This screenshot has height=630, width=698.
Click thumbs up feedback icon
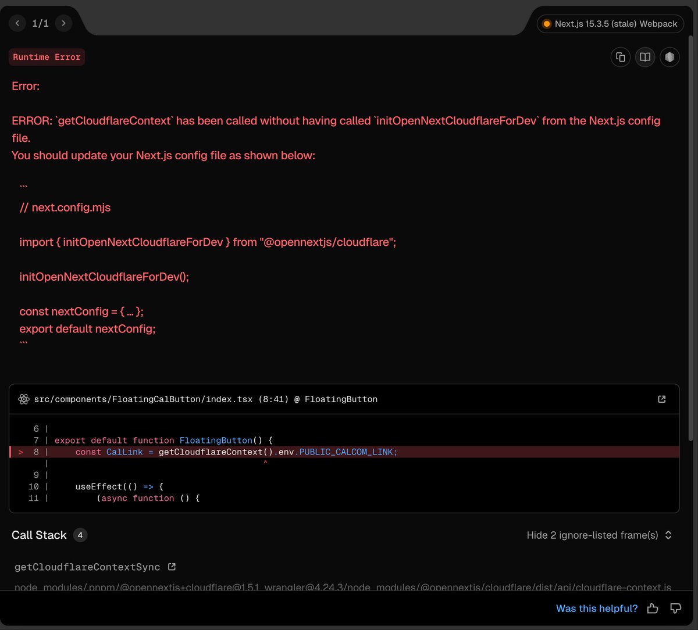653,608
